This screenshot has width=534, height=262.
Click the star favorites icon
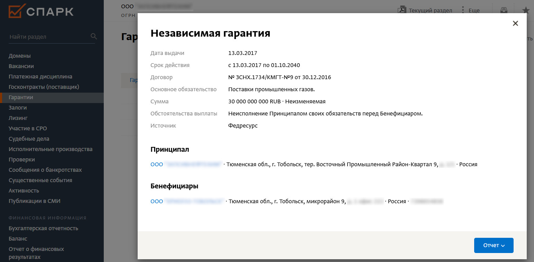(526, 10)
